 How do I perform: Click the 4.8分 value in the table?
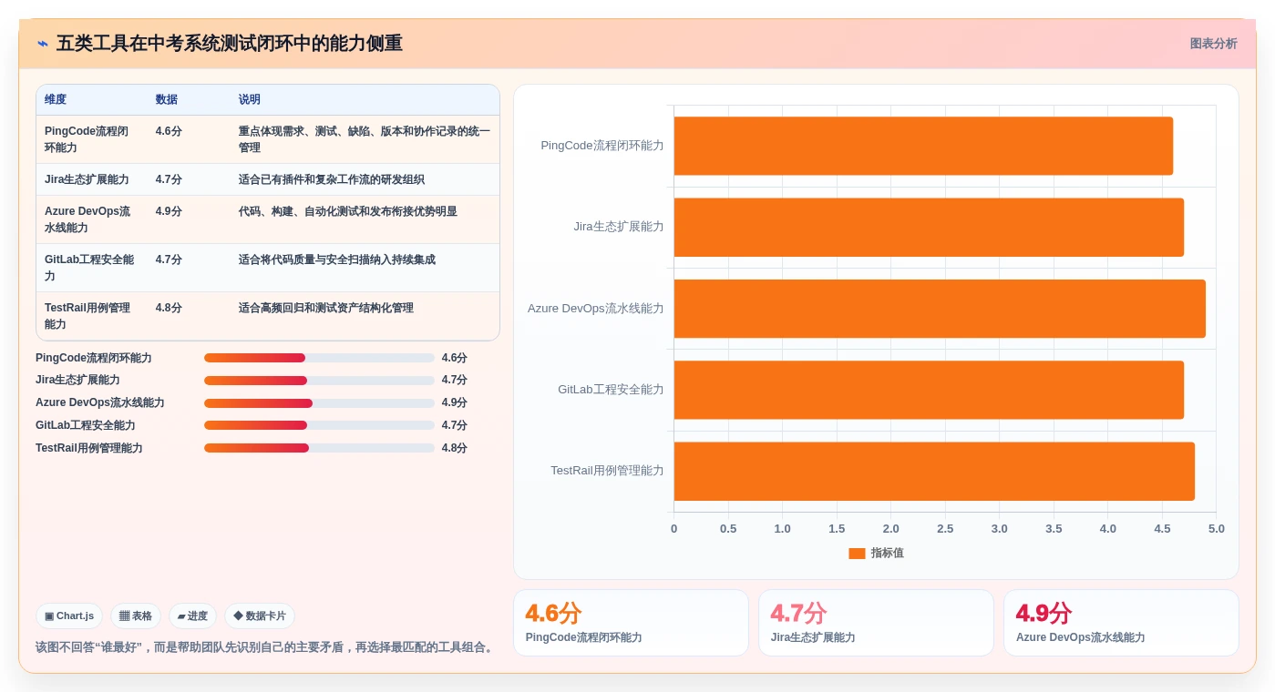169,308
